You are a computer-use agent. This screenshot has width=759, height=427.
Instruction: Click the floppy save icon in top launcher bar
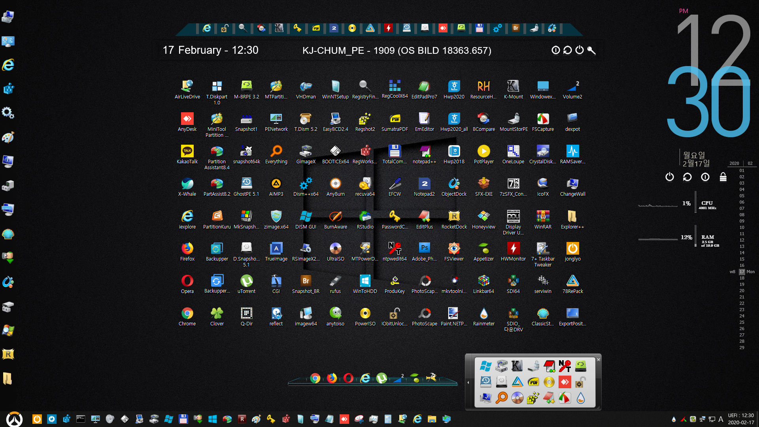point(479,28)
